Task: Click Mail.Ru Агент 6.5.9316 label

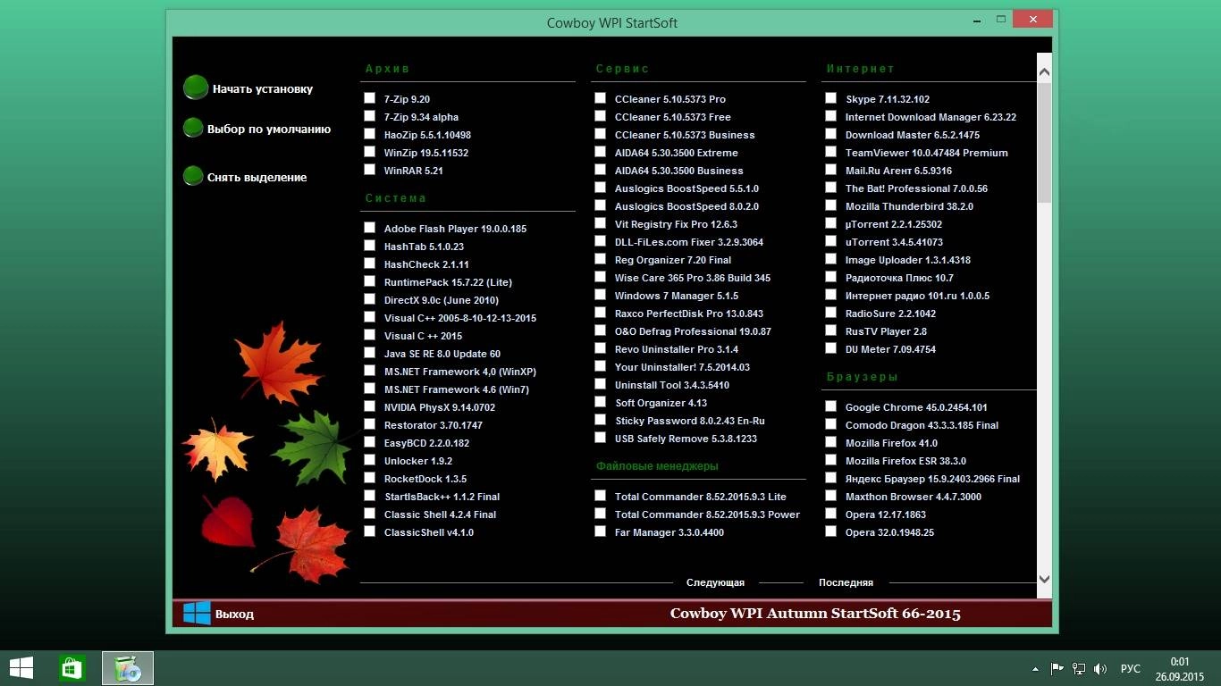Action: coord(898,171)
